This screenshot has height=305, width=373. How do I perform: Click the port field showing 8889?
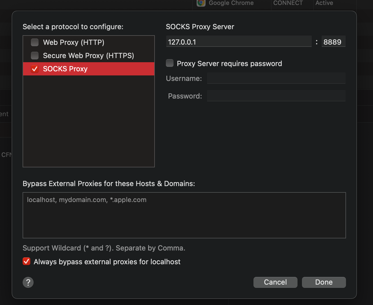[x=333, y=41]
